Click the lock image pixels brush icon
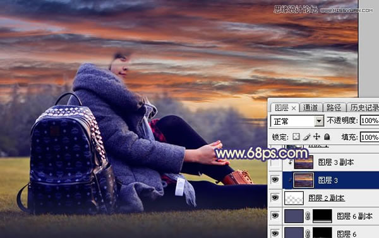 tap(306, 137)
